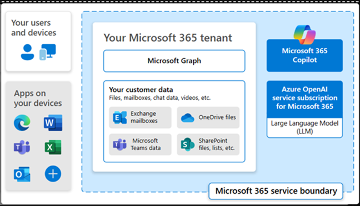The width and height of the screenshot is (360, 206).
Task: Click the OneDrive files tile
Action: [208, 117]
